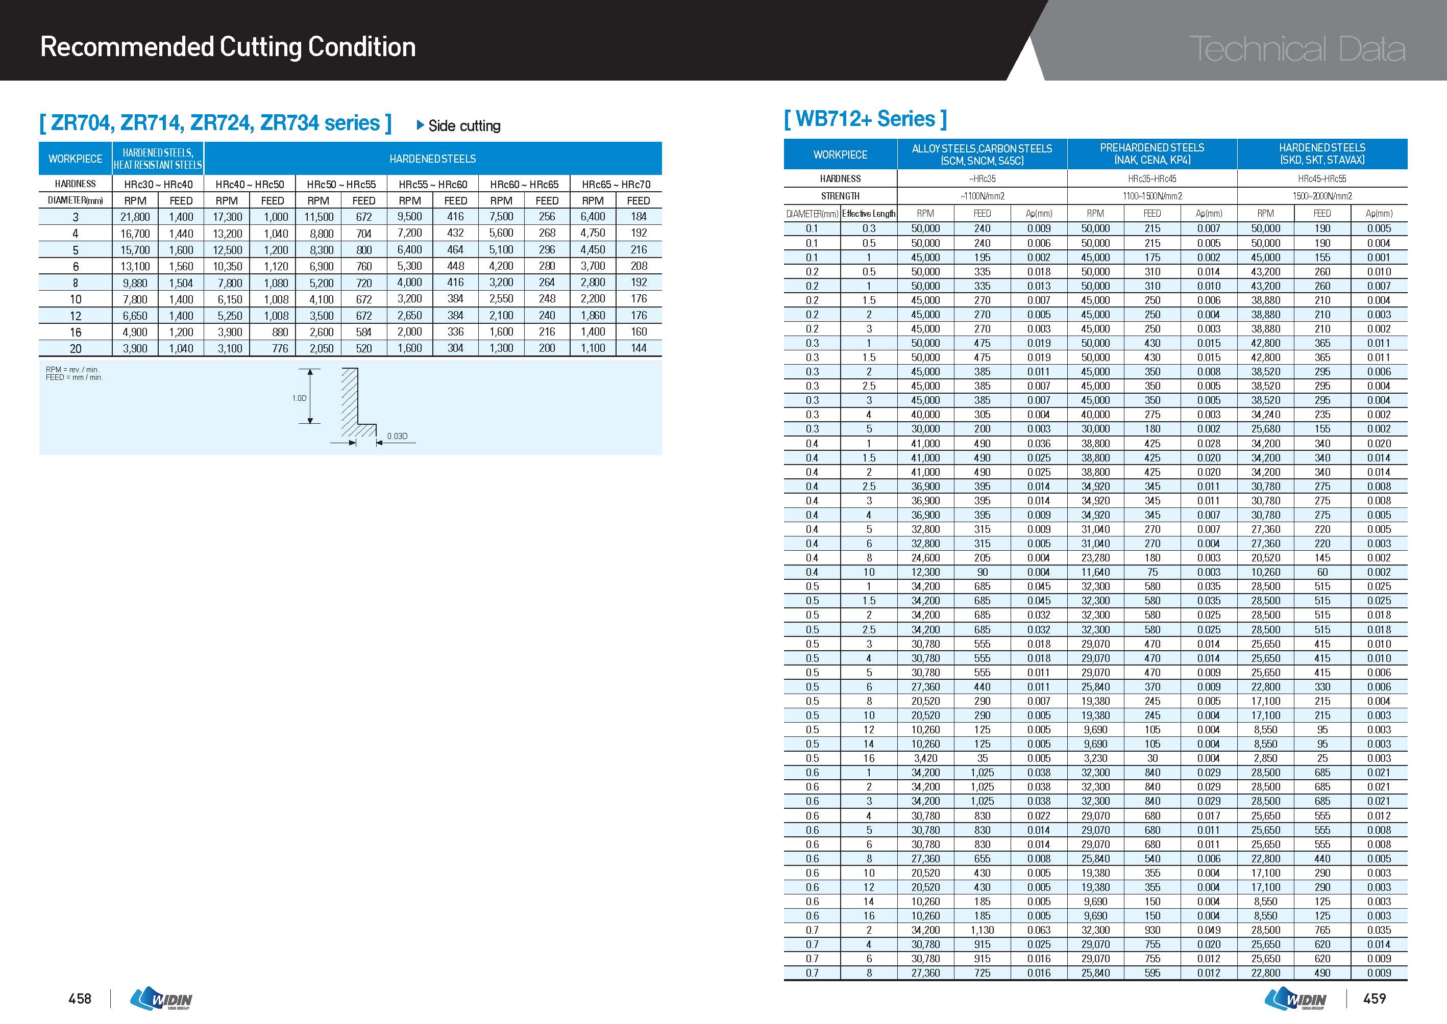
Task: Click the HARDENED STEELS (SKD, SKT, STAVAX) header
Action: pos(1321,154)
